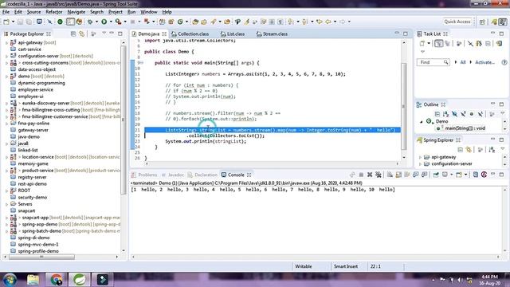Click the Remove Launch X icon in Console

370,175
